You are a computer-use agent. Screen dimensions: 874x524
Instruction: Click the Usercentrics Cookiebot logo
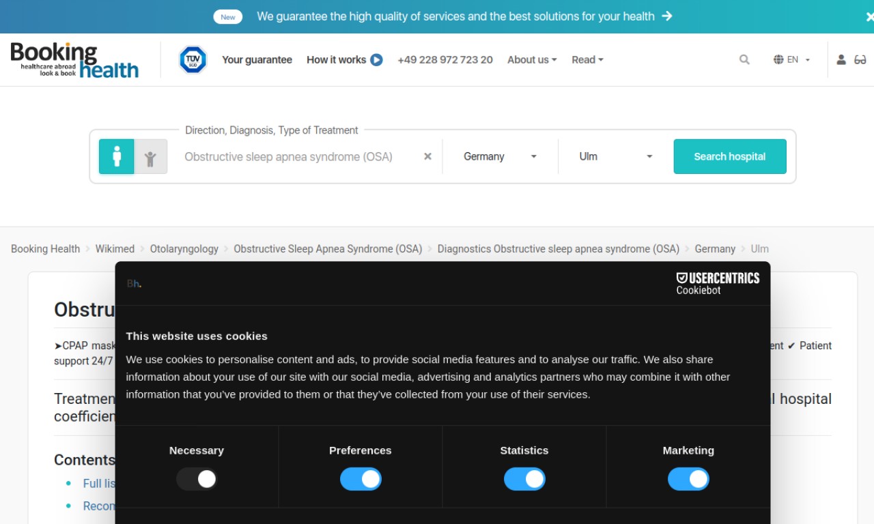click(718, 283)
